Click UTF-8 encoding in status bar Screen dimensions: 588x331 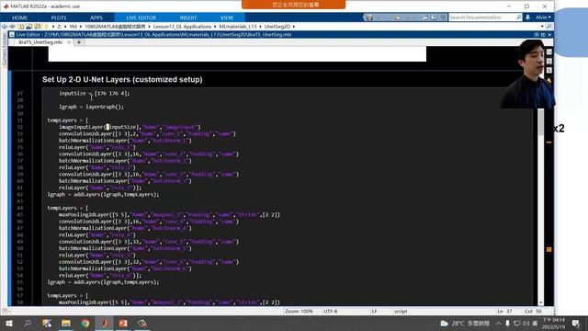(x=331, y=312)
